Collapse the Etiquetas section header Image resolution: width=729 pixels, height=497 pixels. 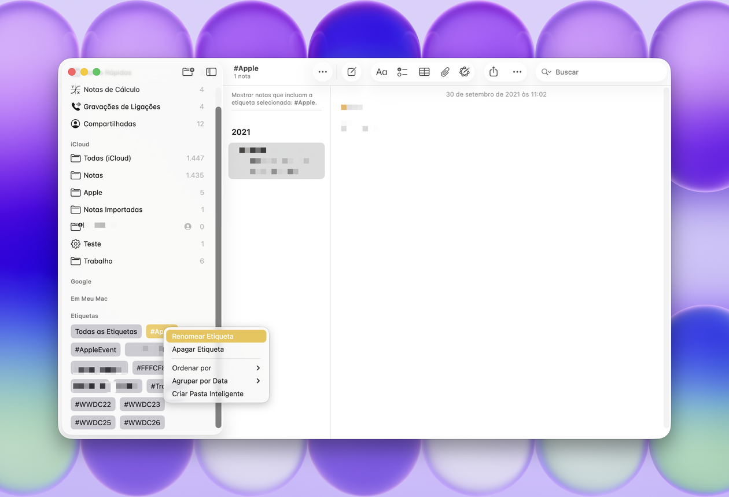[x=84, y=316]
